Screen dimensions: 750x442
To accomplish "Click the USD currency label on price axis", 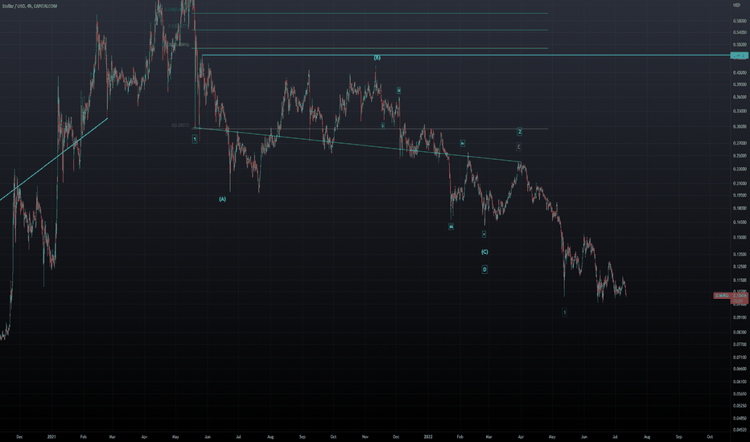I will coord(736,5).
